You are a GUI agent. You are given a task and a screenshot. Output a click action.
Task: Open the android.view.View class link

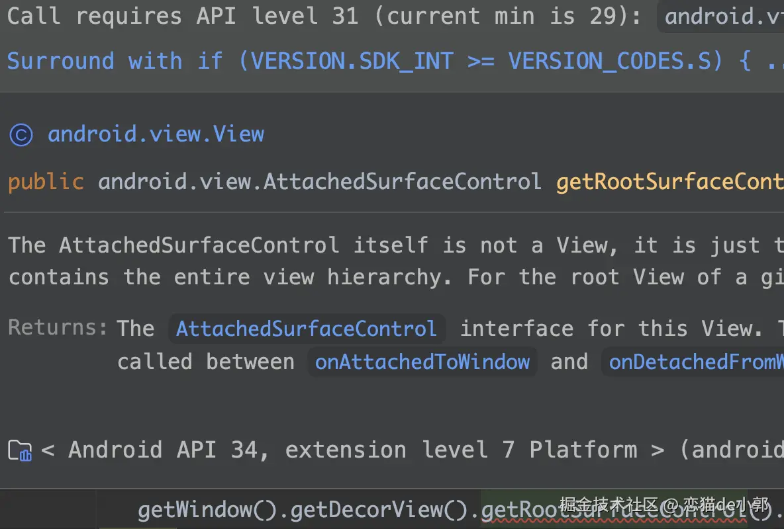click(156, 134)
